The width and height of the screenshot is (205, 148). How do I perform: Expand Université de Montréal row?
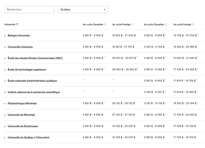click(5, 115)
